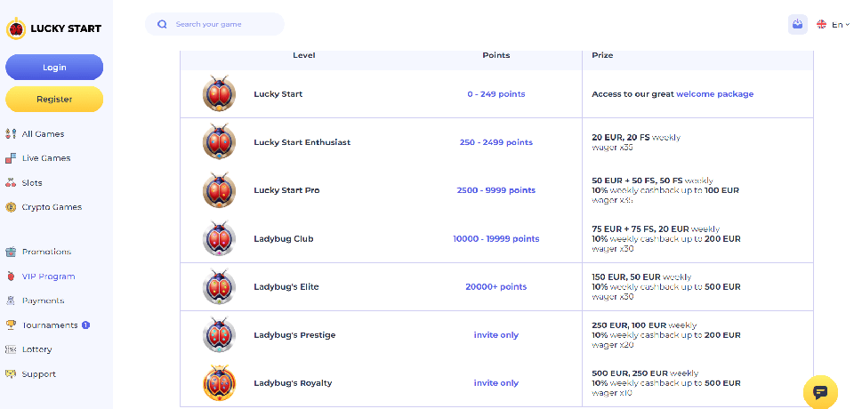Navigate to Payments in sidebar

click(x=43, y=301)
